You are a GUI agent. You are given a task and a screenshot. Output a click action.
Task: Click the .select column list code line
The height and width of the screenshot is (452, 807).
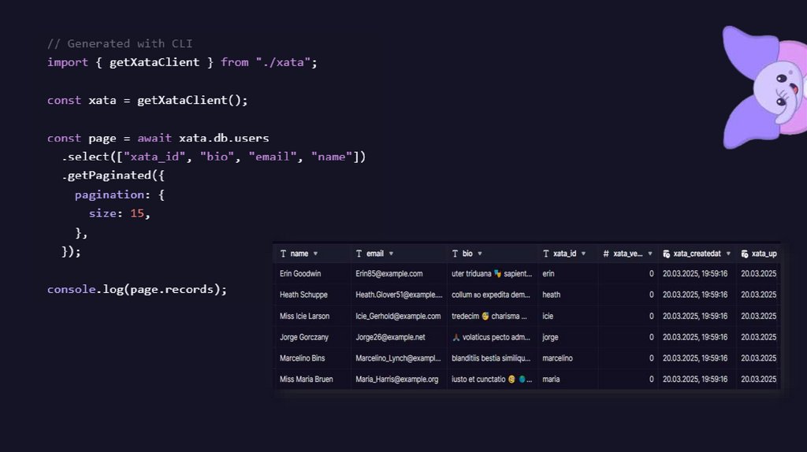point(214,157)
